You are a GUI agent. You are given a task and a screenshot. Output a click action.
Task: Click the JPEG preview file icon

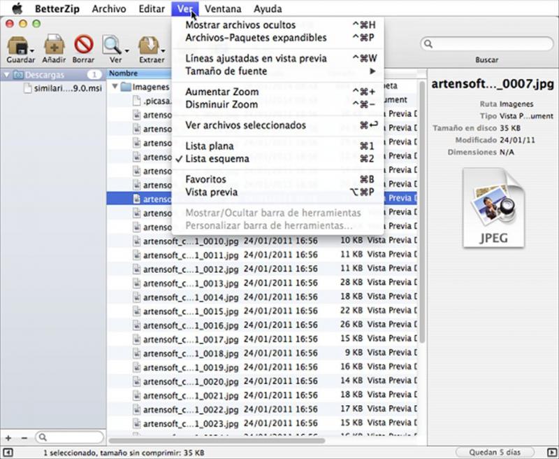494,208
